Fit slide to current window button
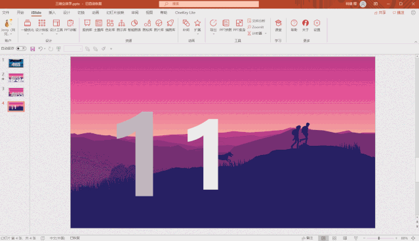The width and height of the screenshot is (419, 241). pyautogui.click(x=413, y=238)
